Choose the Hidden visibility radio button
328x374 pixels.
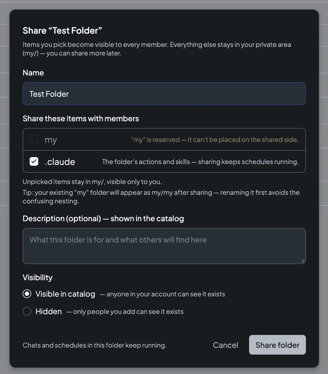[x=27, y=311]
